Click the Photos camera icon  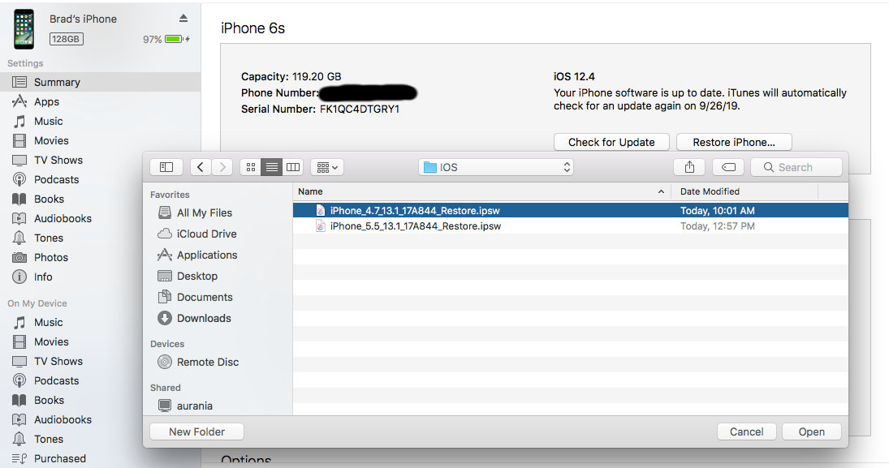19,257
